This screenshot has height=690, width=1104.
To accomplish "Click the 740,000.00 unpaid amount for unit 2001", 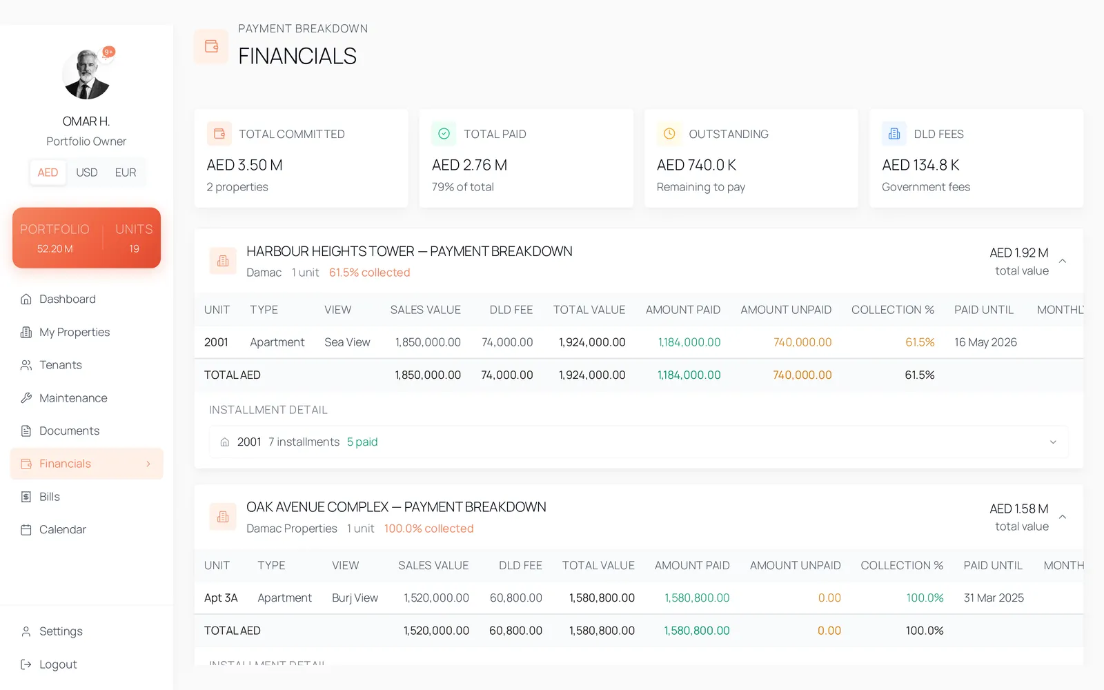I will 802,342.
